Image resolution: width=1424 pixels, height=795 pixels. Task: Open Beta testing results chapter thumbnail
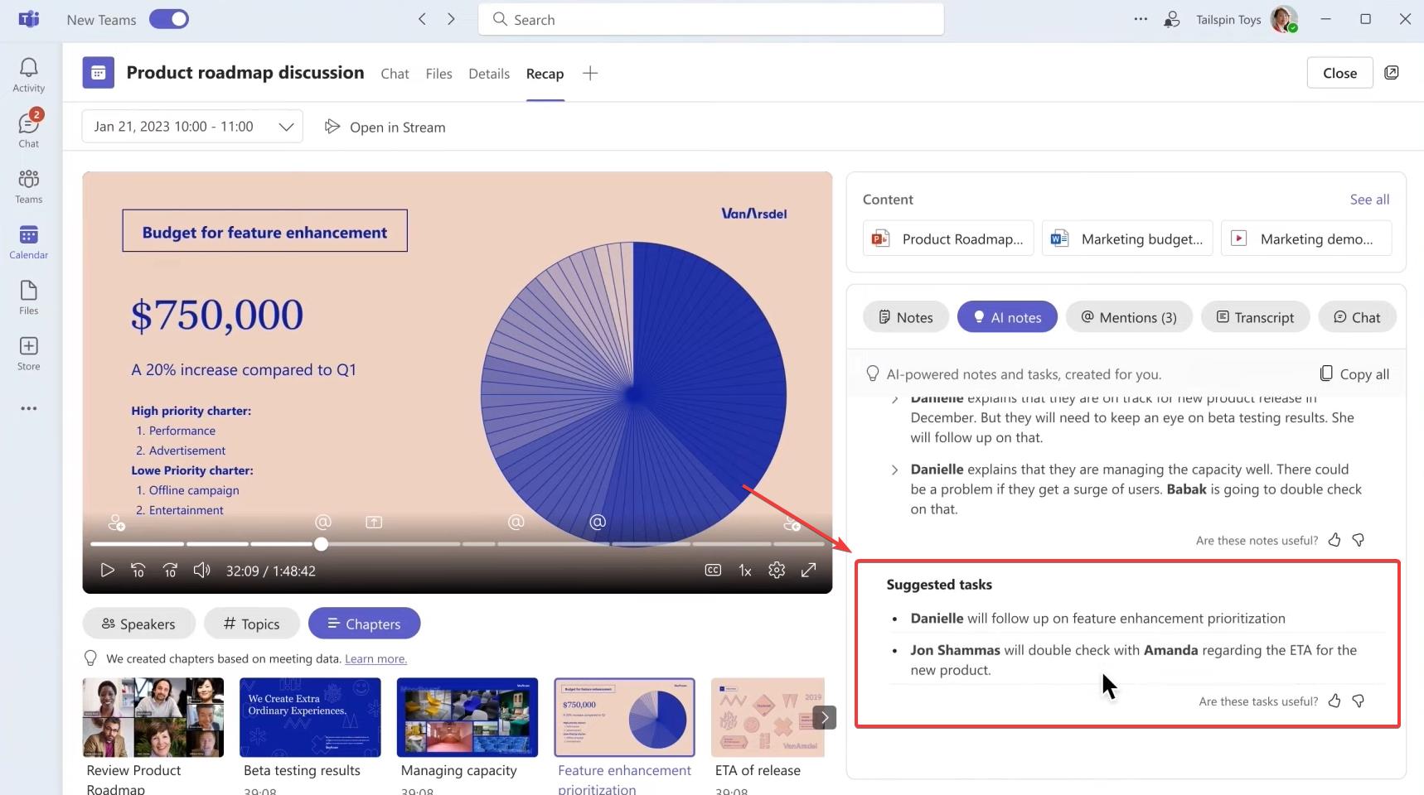tap(310, 717)
